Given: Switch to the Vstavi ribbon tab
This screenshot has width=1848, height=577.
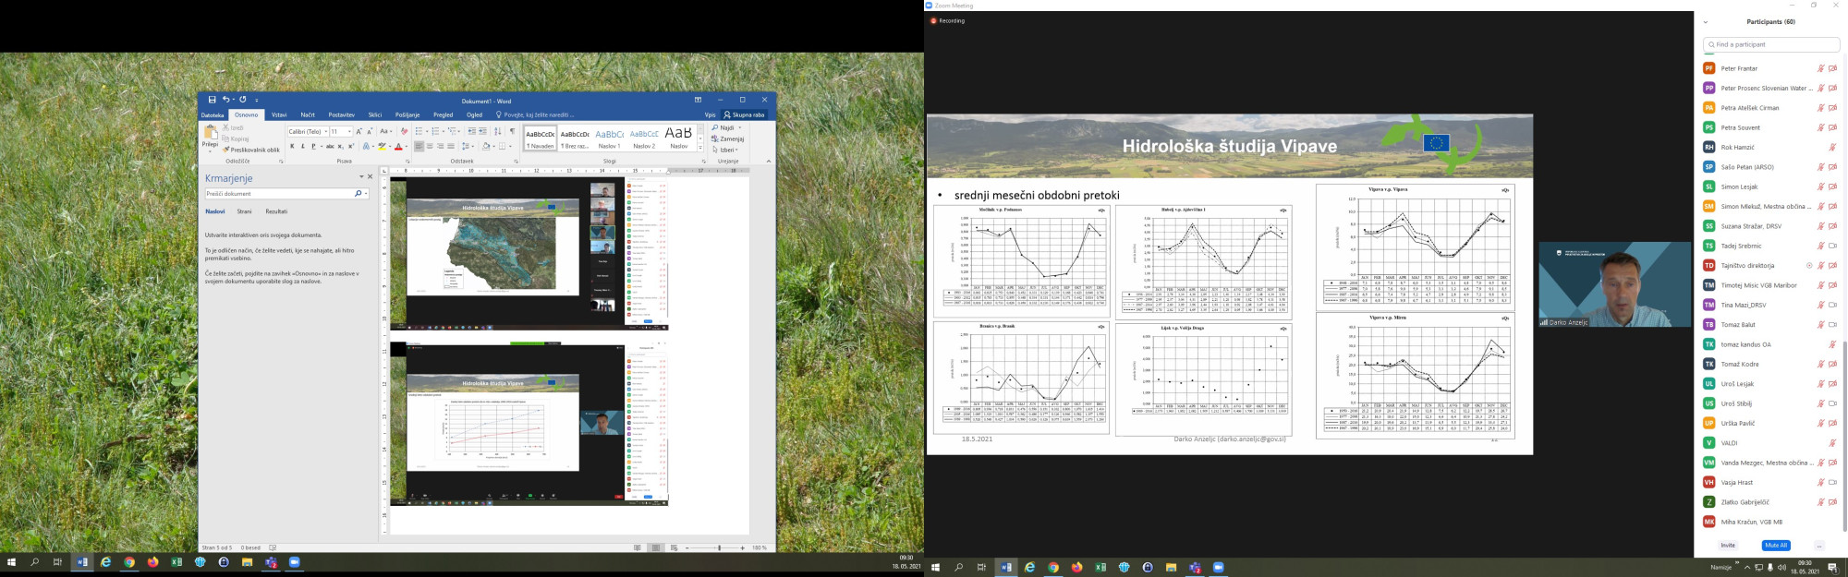Looking at the screenshot, I should 279,115.
